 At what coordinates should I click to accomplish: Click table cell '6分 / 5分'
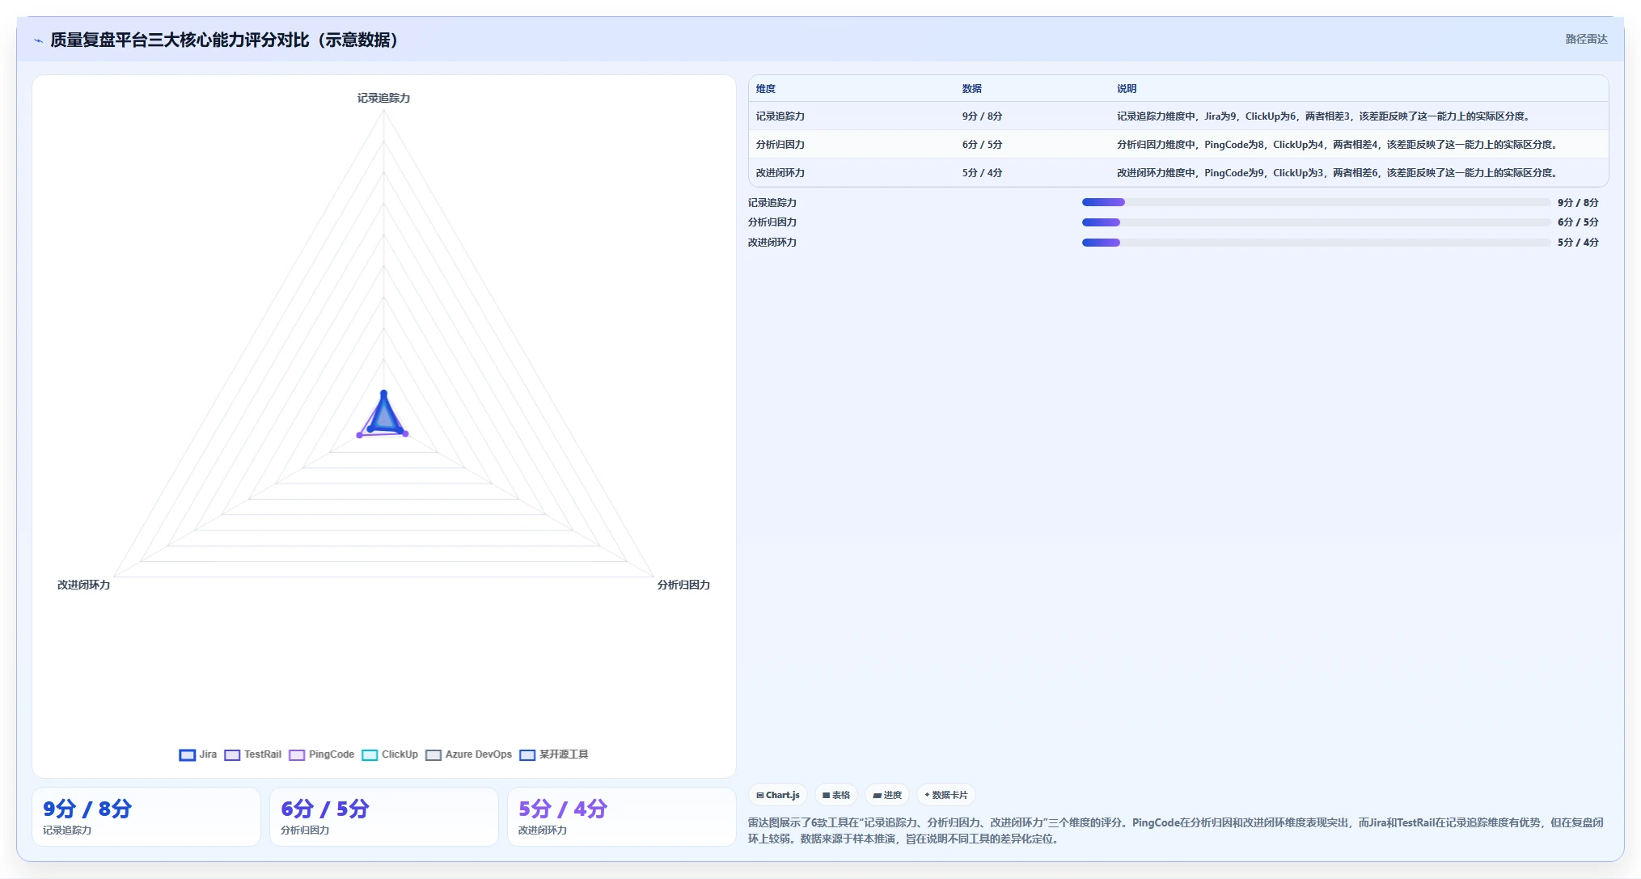pyautogui.click(x=982, y=145)
